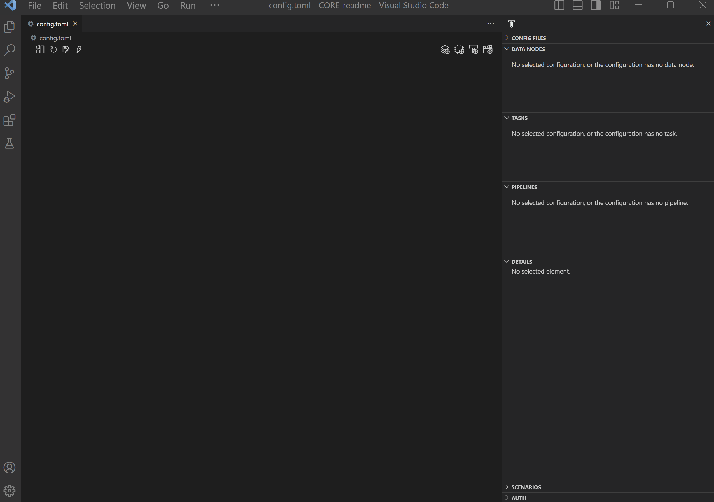714x502 pixels.
Task: Expand the SCENARIOS section
Action: click(526, 487)
